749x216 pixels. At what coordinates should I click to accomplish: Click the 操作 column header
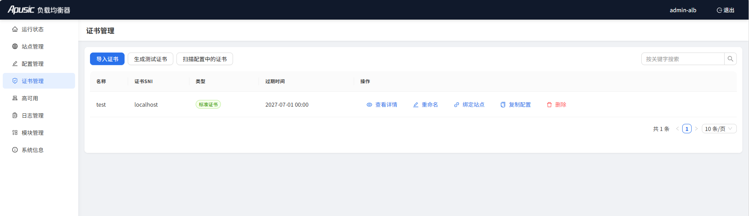coord(365,82)
